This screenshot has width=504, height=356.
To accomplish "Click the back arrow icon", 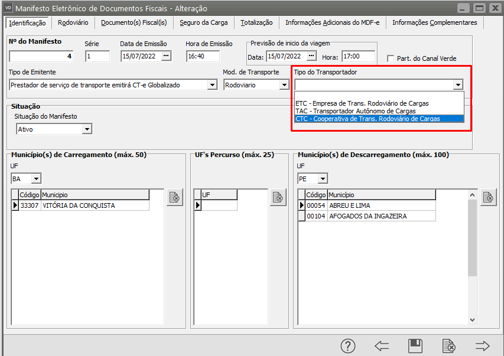I will pyautogui.click(x=382, y=346).
